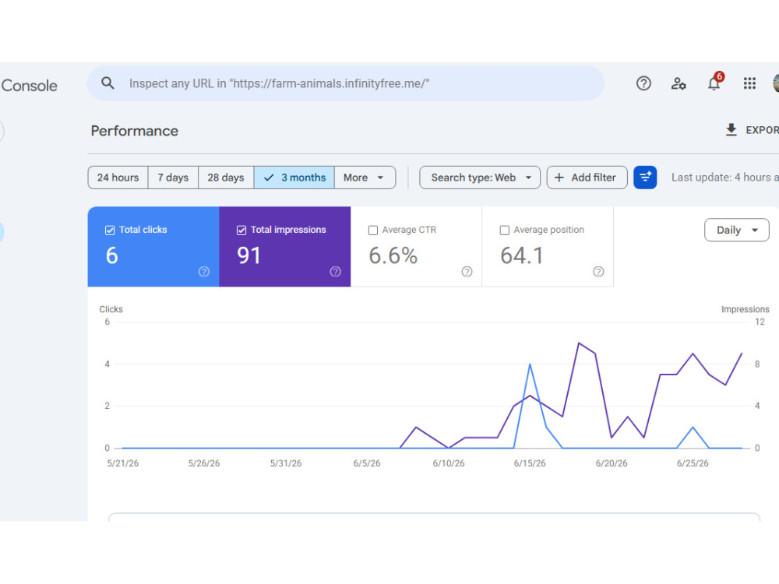Enable the Average position checkbox
The image size is (779, 584).
coord(504,230)
